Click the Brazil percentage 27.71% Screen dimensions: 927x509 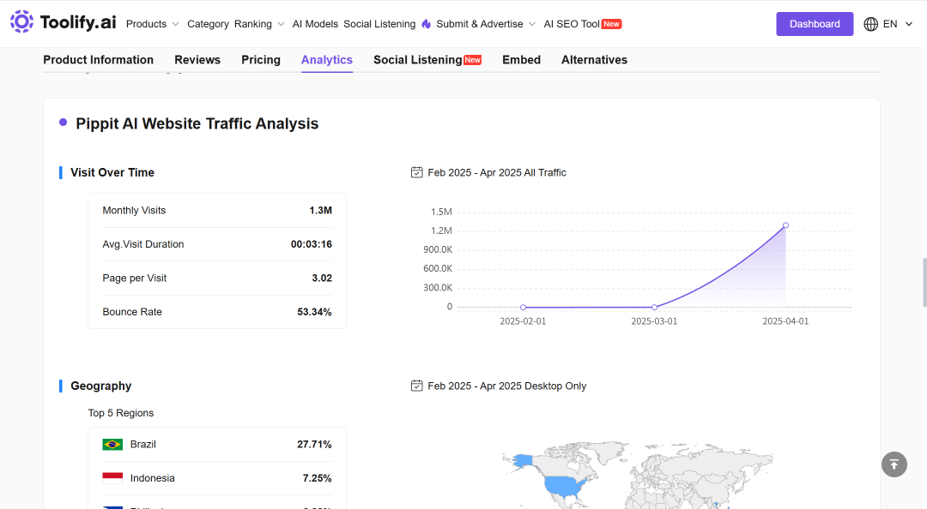[x=314, y=444]
